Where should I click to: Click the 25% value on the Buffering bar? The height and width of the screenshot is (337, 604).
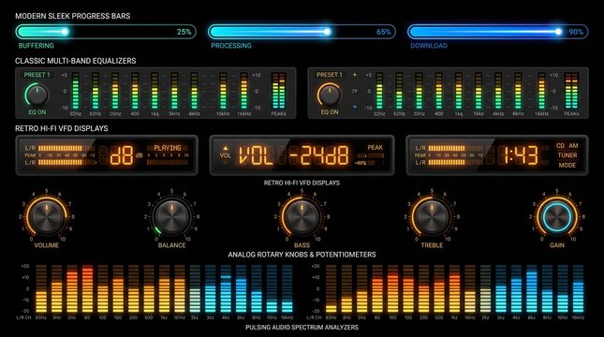(x=184, y=32)
